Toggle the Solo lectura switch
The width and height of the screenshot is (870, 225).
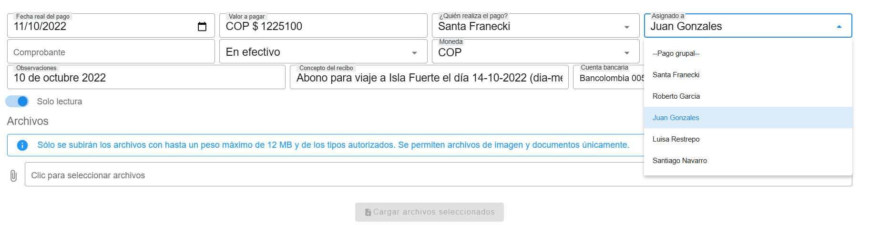click(18, 102)
